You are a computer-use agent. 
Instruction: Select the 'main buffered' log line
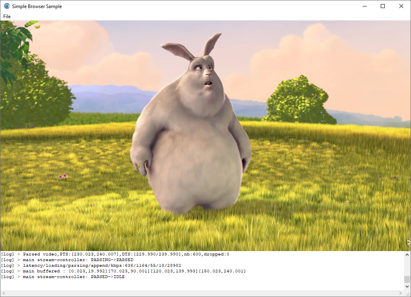[123, 271]
